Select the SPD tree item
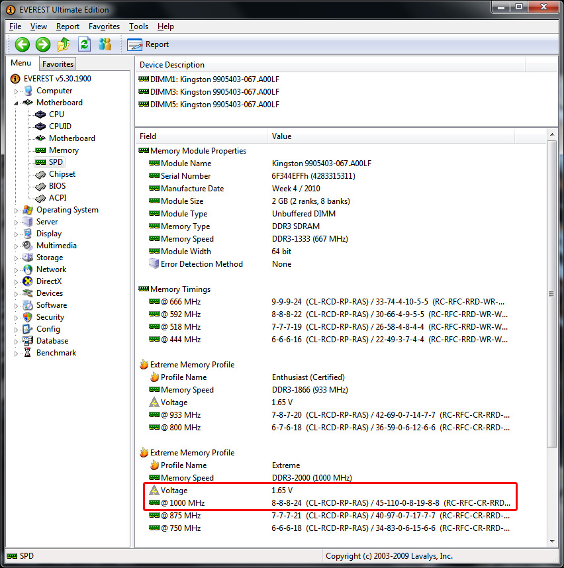 (x=50, y=162)
